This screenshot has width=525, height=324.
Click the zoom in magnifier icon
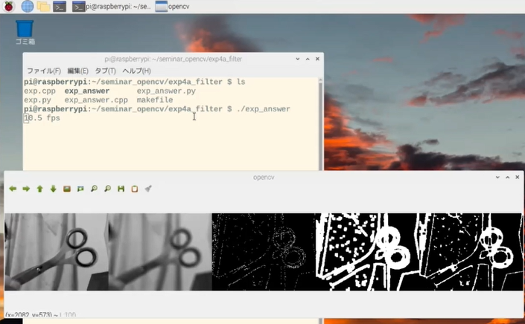pyautogui.click(x=94, y=189)
